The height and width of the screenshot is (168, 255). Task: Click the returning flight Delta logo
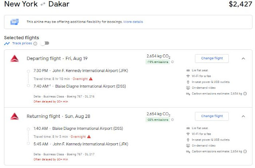14,116
